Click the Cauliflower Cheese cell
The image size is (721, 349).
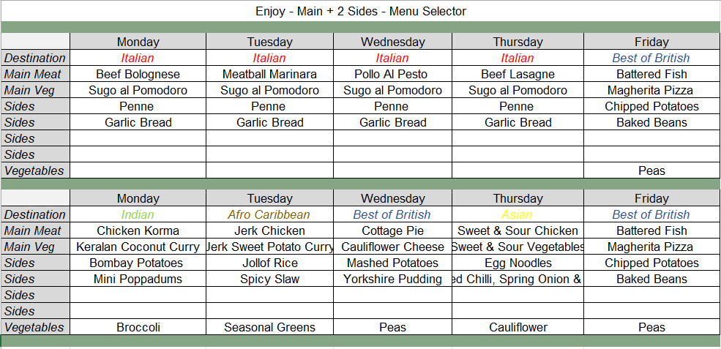pos(392,247)
